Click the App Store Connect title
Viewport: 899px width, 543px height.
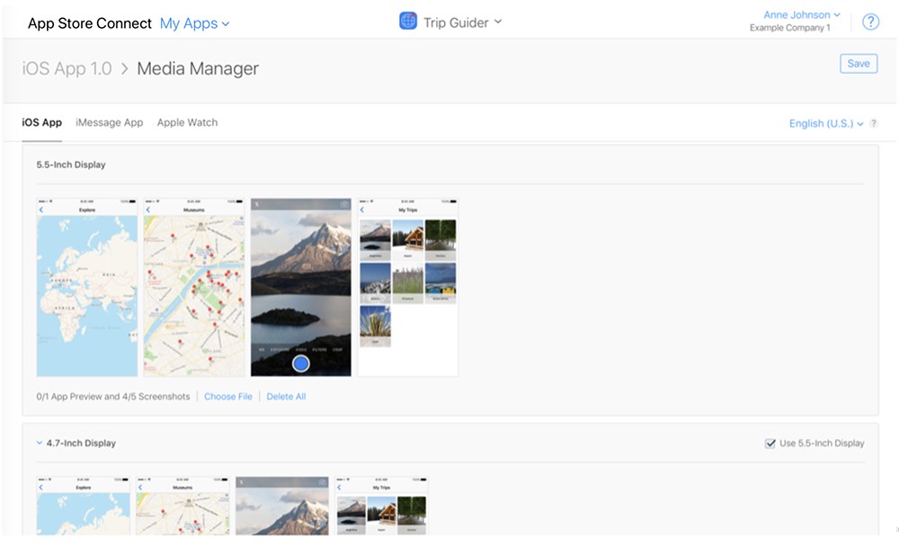click(89, 23)
